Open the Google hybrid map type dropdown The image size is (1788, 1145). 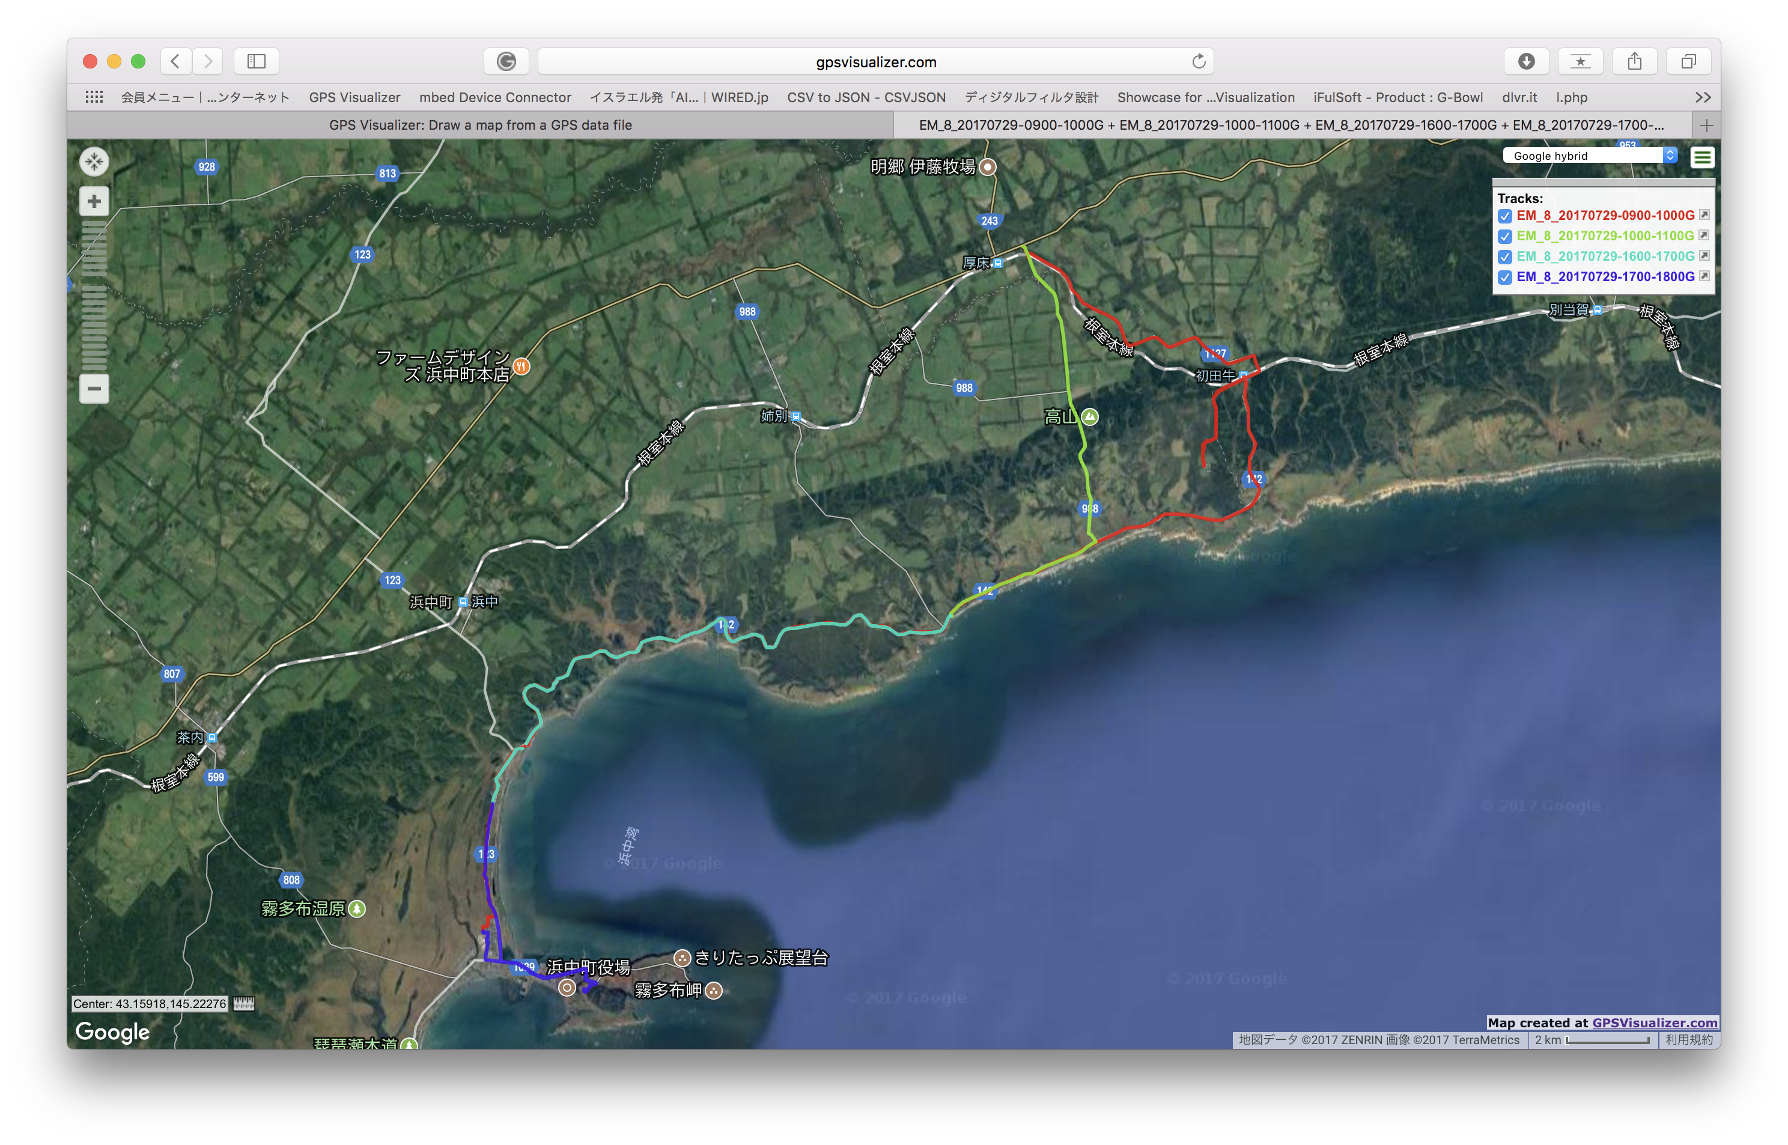[x=1590, y=156]
